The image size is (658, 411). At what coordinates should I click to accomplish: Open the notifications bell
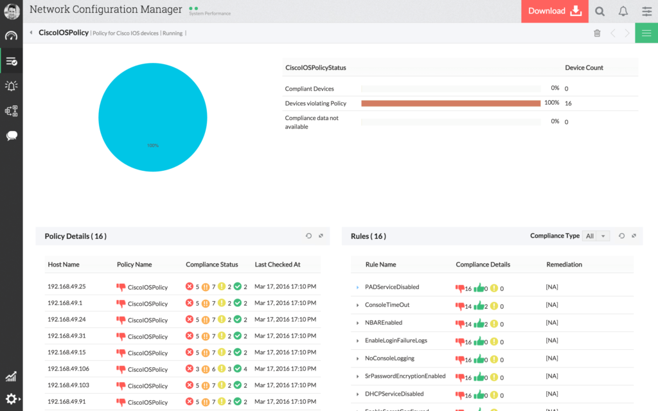tap(623, 11)
